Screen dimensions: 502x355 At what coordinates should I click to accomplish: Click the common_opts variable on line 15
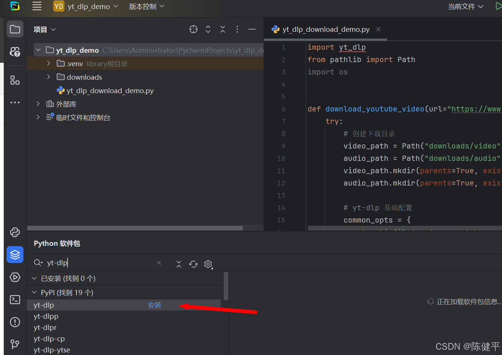click(368, 220)
